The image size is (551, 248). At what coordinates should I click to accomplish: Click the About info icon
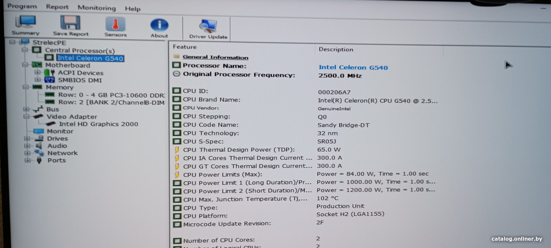pos(159,28)
